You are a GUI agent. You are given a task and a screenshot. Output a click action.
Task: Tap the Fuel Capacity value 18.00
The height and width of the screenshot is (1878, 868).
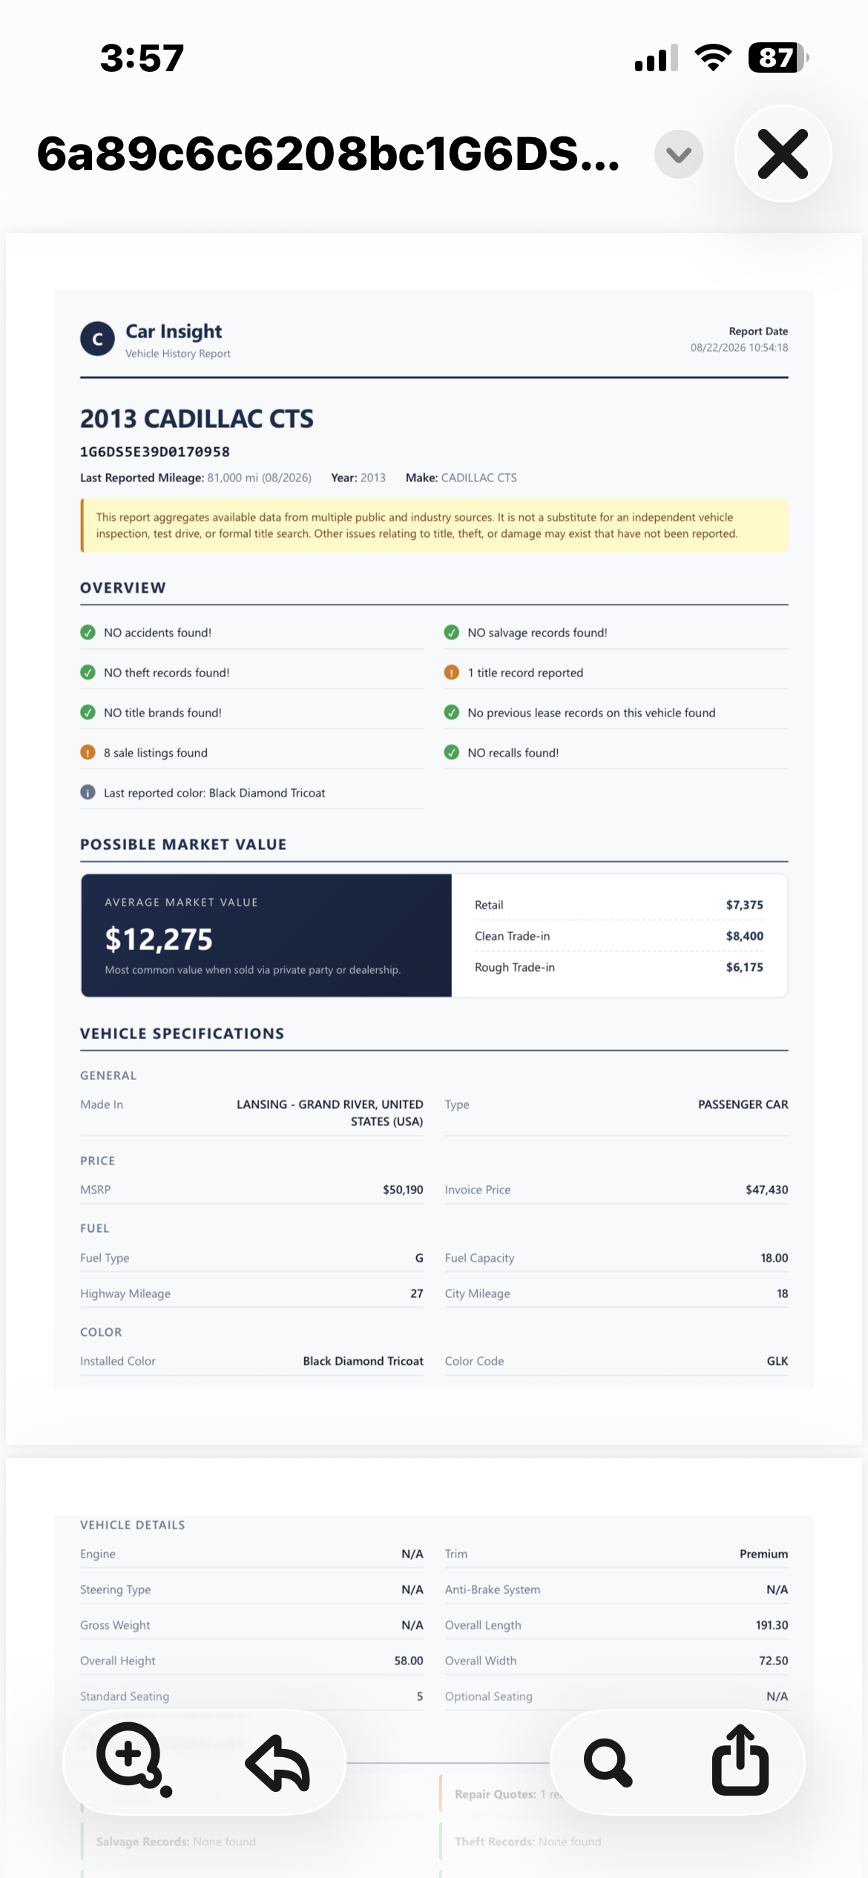pyautogui.click(x=775, y=1258)
